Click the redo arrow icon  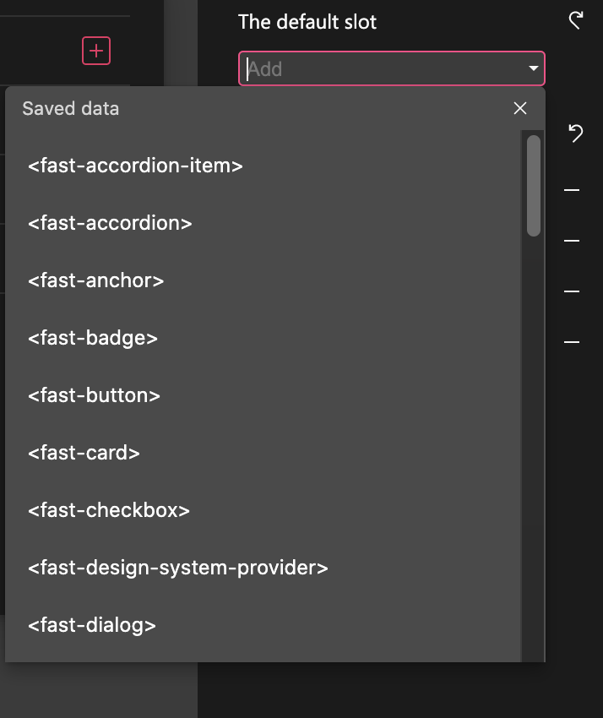click(x=576, y=19)
